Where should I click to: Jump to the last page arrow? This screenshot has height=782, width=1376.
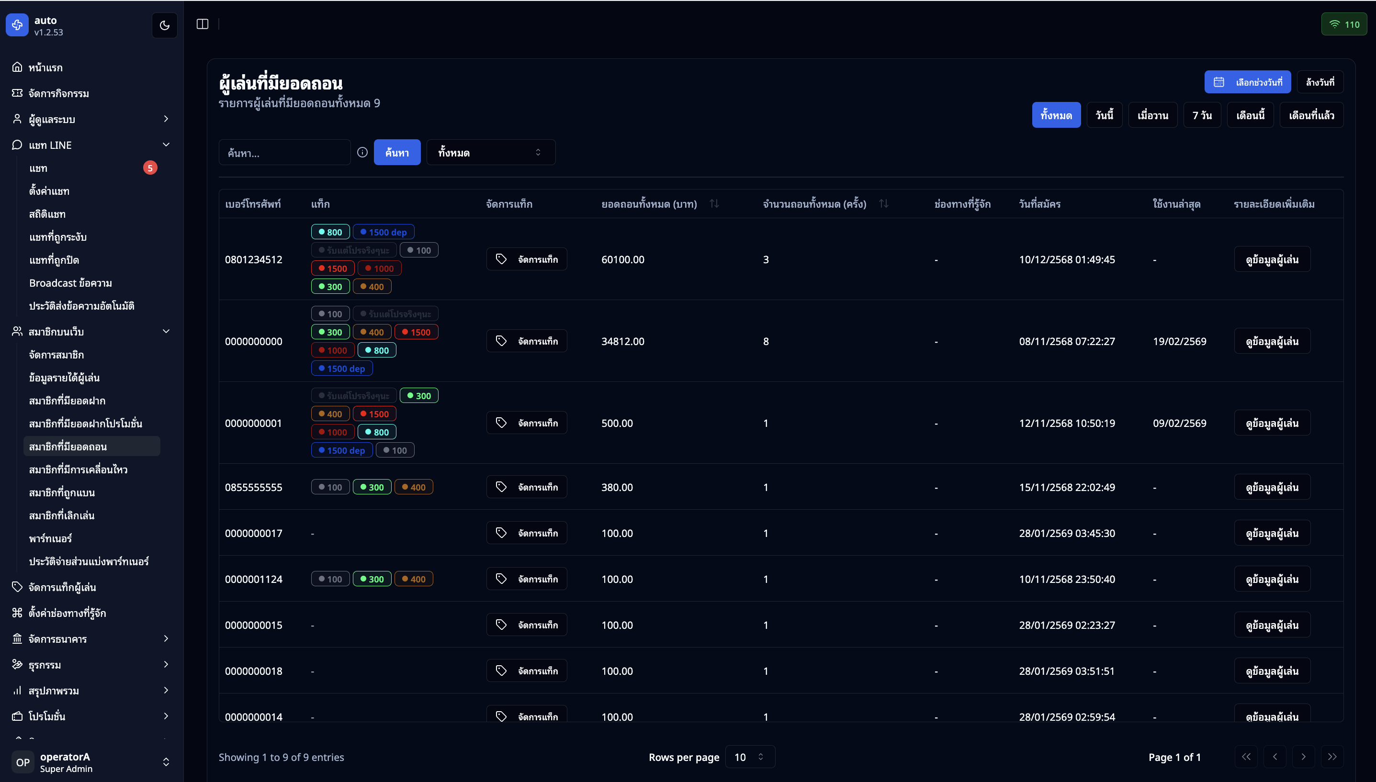coord(1332,757)
